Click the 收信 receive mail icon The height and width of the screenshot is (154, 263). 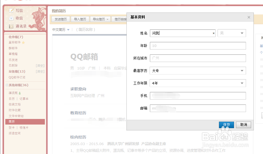[x=11, y=18]
